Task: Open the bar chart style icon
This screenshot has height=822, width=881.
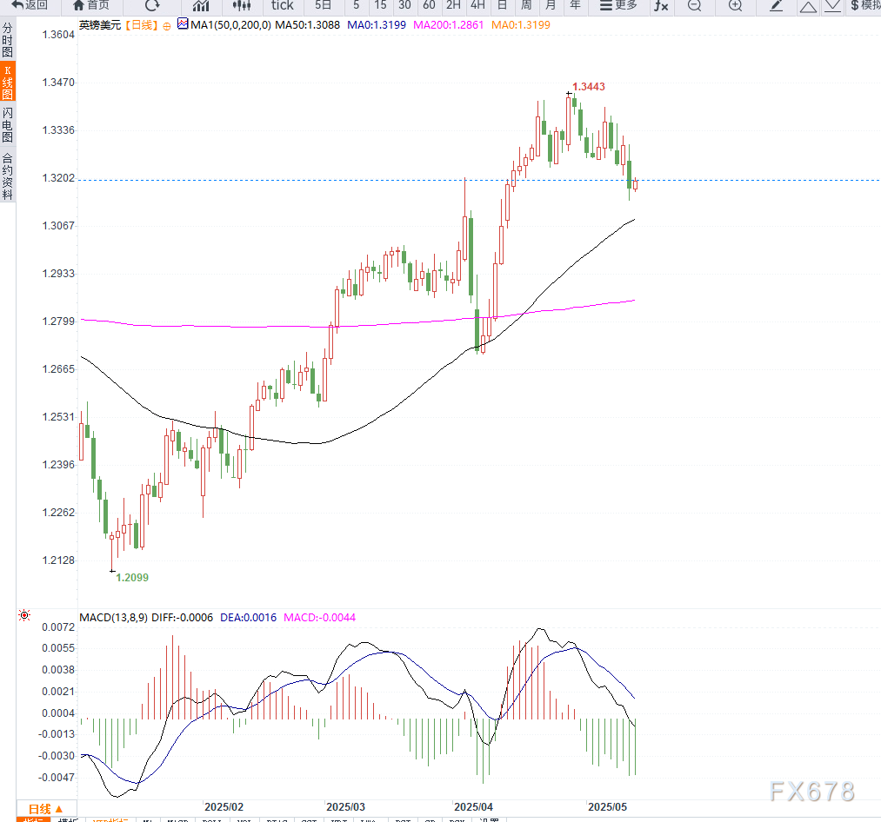Action: 200,5
